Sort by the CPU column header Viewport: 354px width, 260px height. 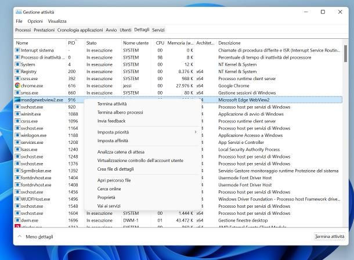click(x=160, y=43)
